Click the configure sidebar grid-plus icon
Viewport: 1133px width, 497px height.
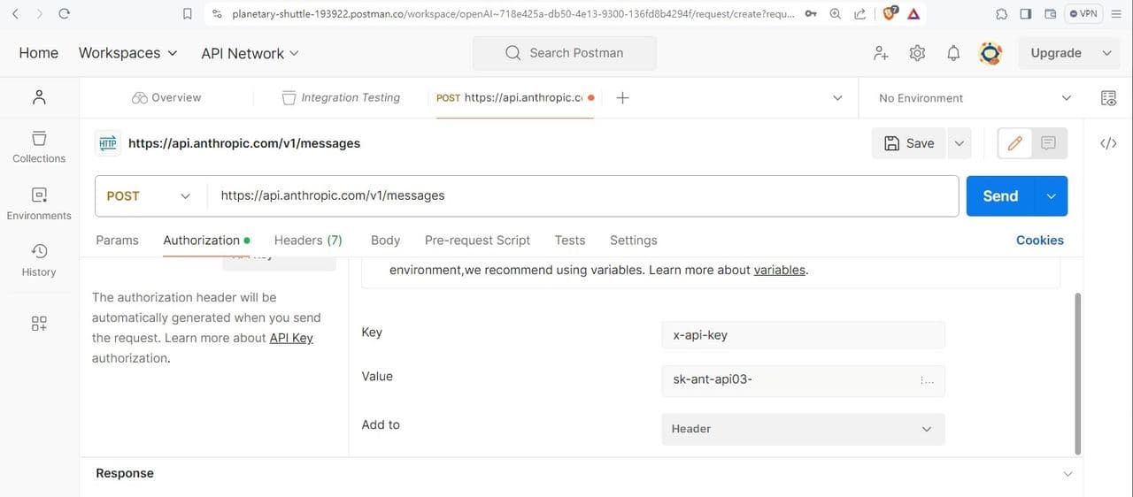point(39,324)
